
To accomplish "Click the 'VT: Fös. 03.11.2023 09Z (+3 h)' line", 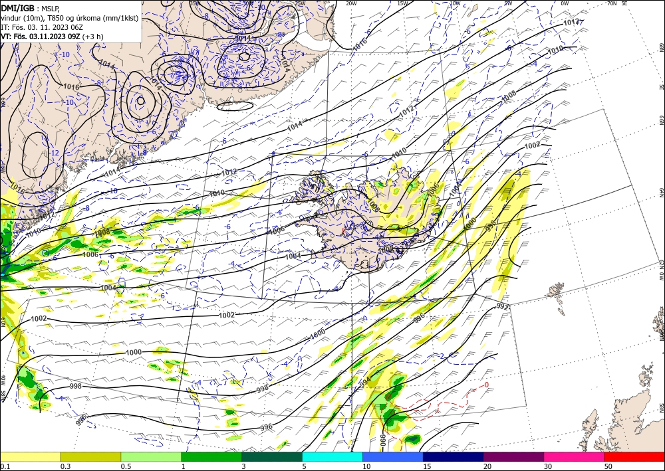I will point(52,37).
